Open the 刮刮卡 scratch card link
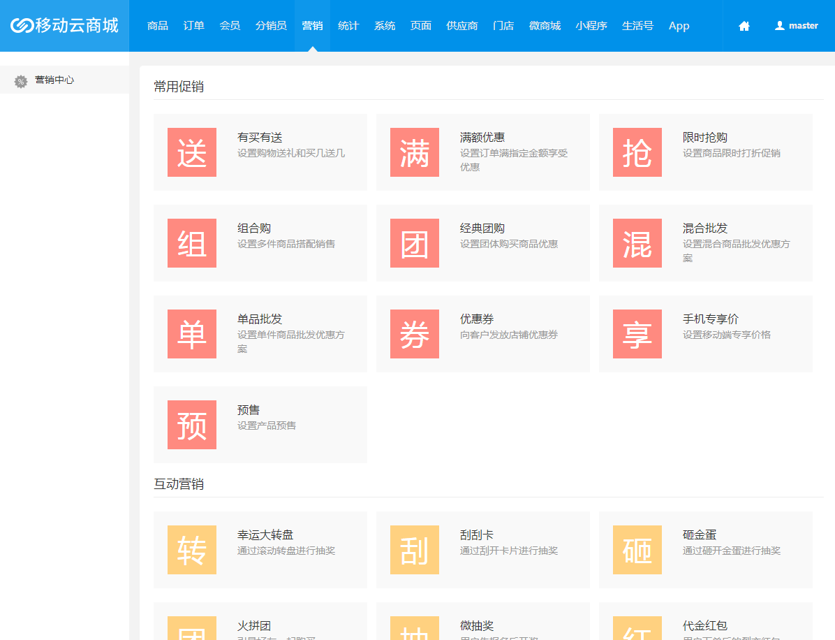This screenshot has height=640, width=835. point(477,535)
